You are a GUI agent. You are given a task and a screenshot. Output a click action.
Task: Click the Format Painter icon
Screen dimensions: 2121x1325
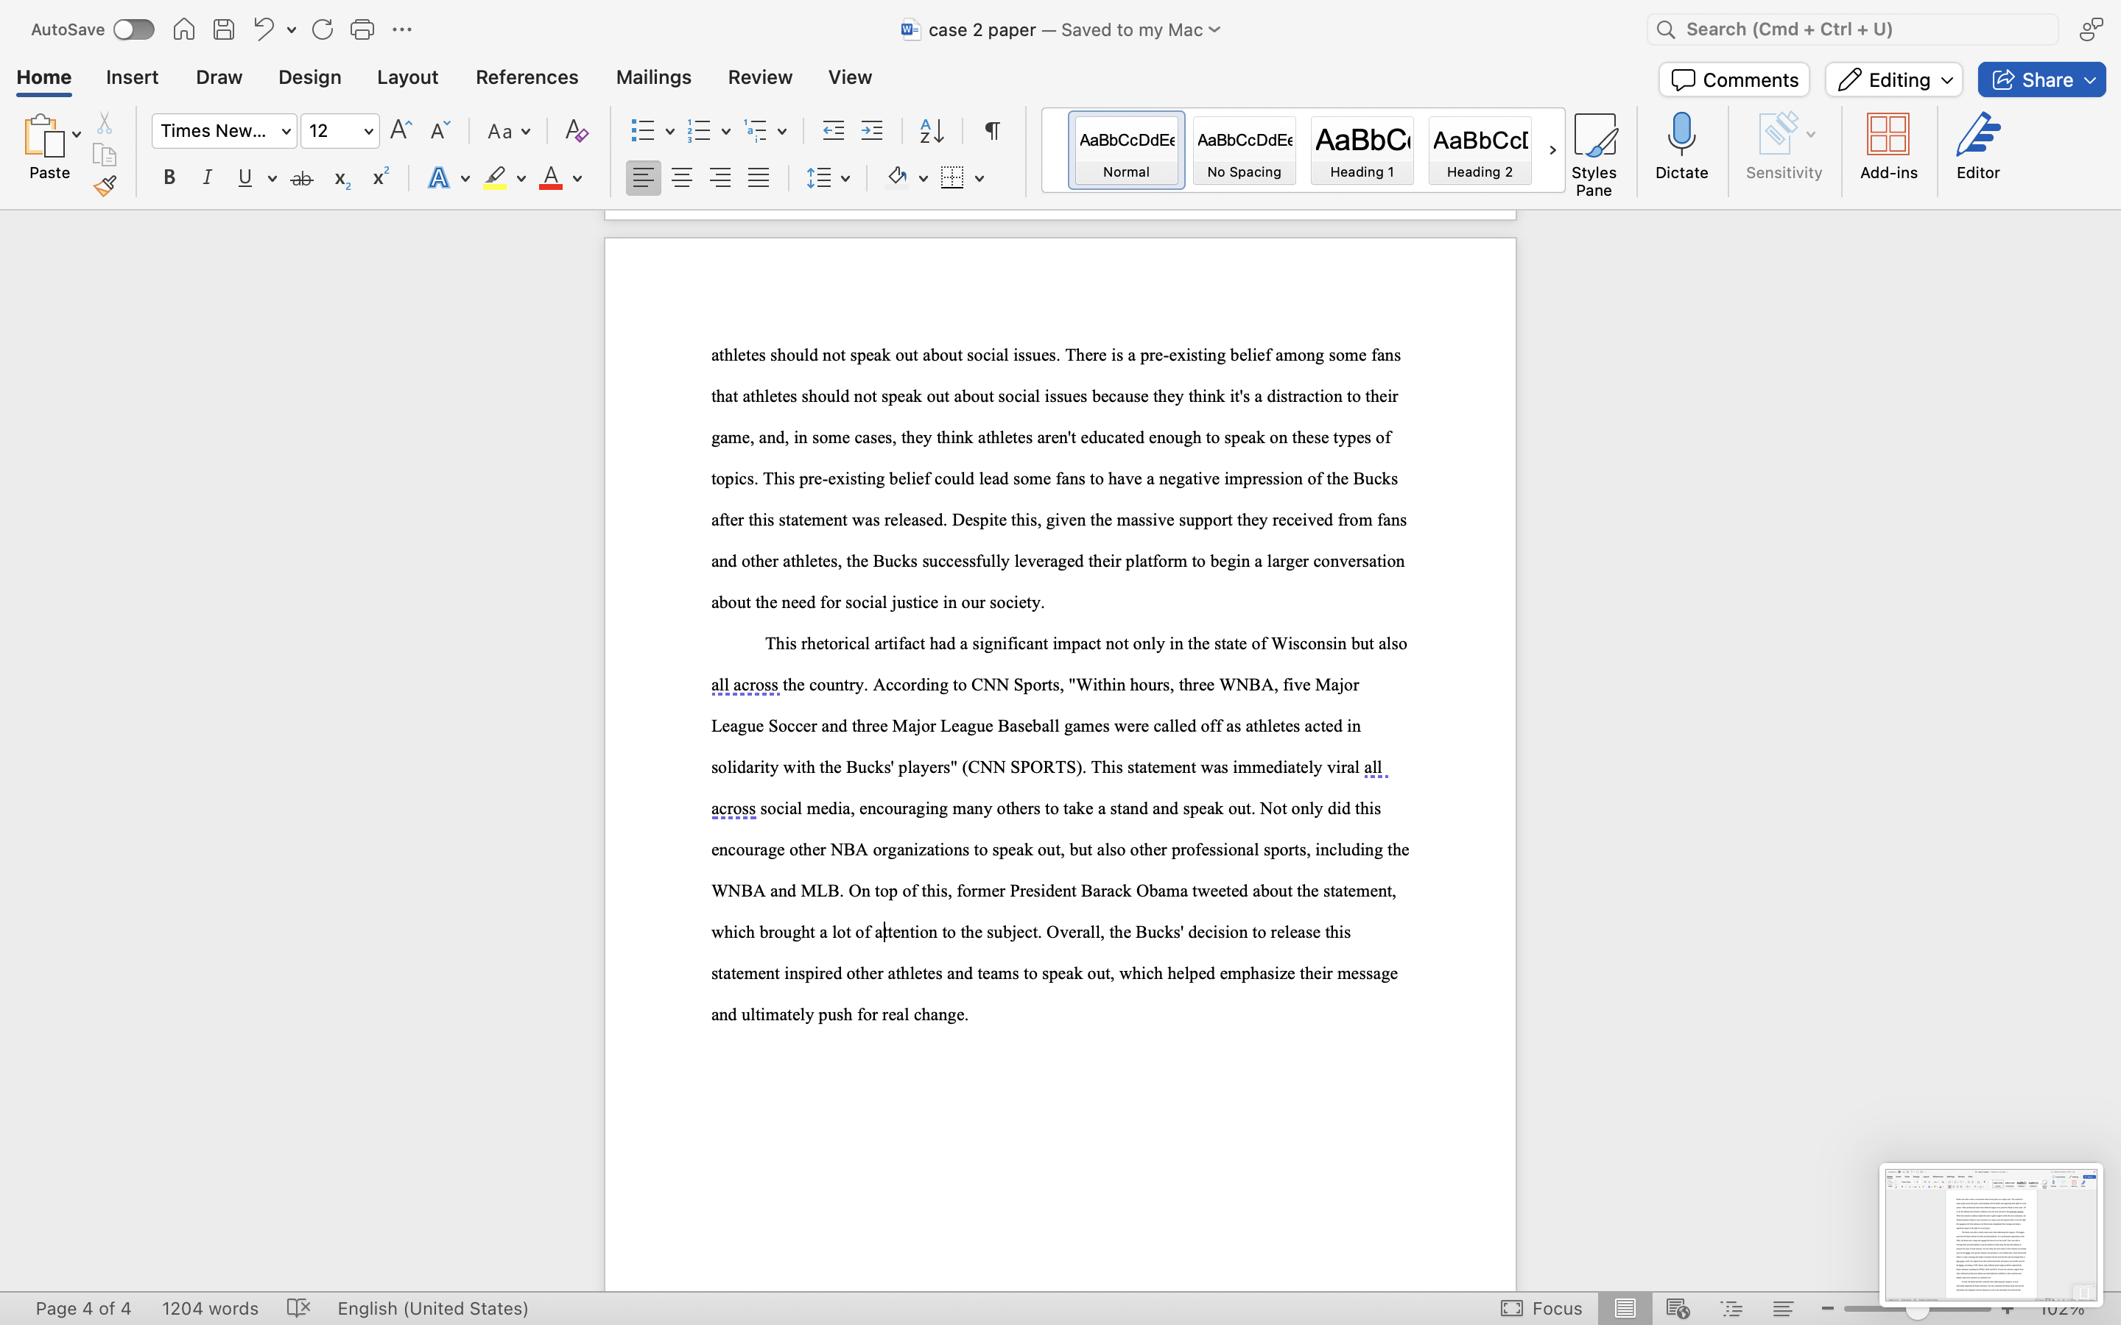(x=105, y=185)
